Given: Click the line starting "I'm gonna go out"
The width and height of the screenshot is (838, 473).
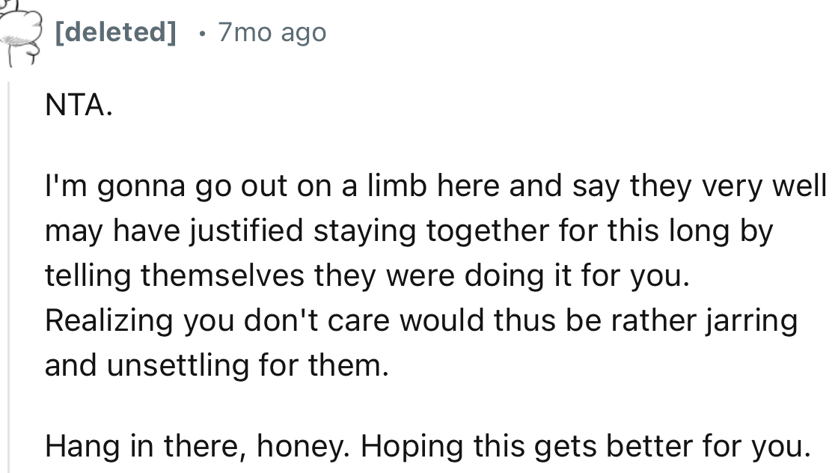Looking at the screenshot, I should click(434, 186).
